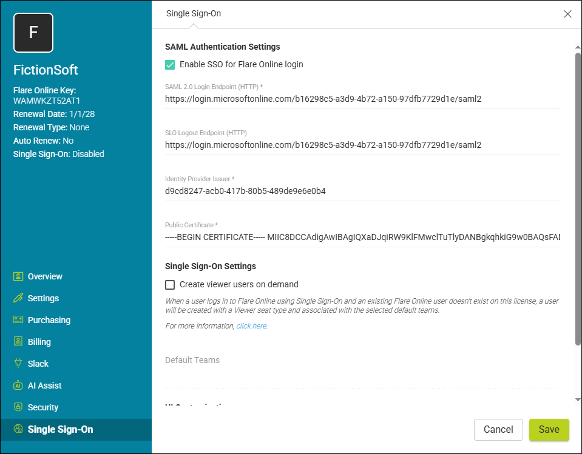Click the Settings pencil icon
Image resolution: width=582 pixels, height=454 pixels.
[18, 298]
